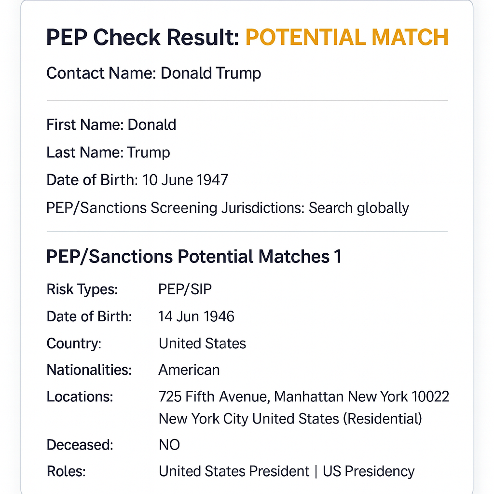
Task: Click the American nationality value
Action: (x=189, y=370)
